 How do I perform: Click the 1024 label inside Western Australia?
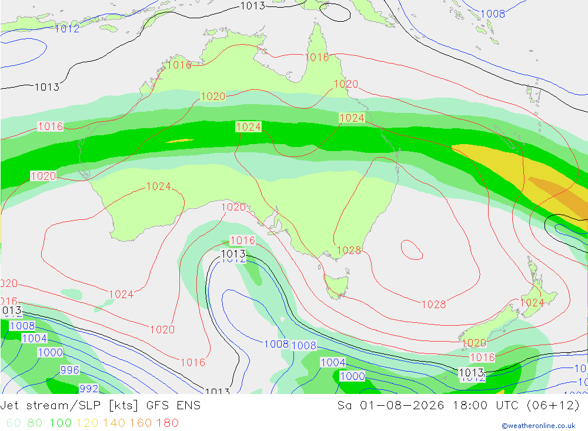point(159,186)
